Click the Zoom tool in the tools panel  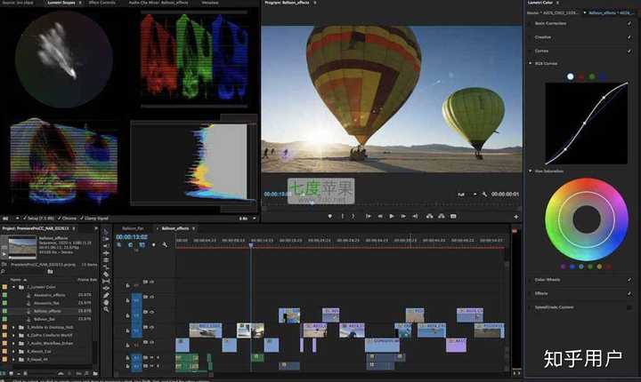click(x=106, y=309)
